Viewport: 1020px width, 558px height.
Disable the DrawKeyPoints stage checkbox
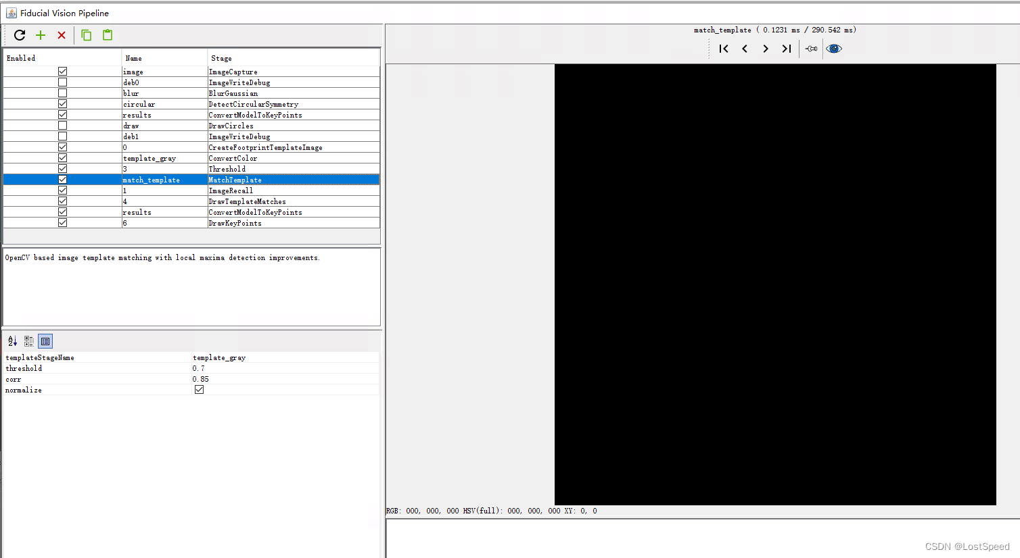click(62, 223)
